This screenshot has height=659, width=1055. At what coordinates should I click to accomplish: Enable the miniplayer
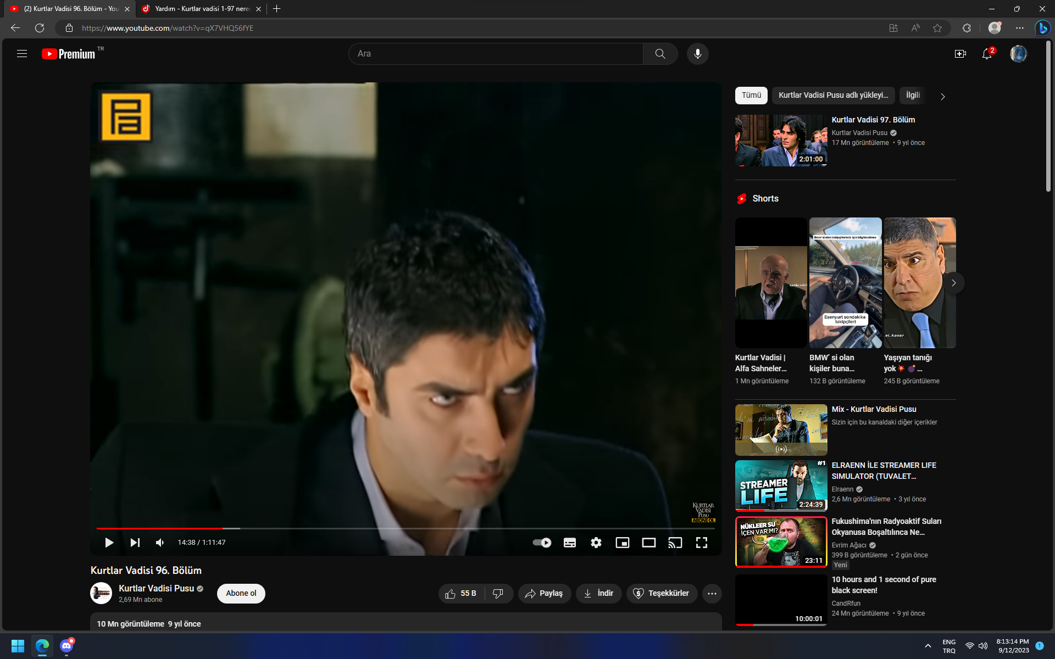pos(622,543)
